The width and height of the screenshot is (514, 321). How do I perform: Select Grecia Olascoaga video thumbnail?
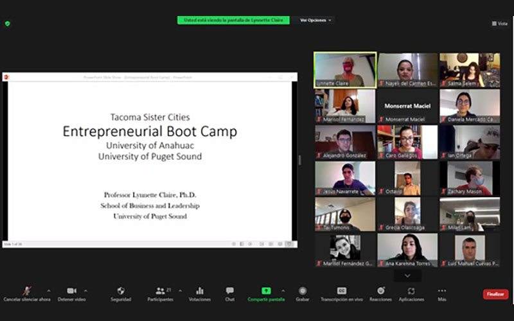click(x=407, y=214)
